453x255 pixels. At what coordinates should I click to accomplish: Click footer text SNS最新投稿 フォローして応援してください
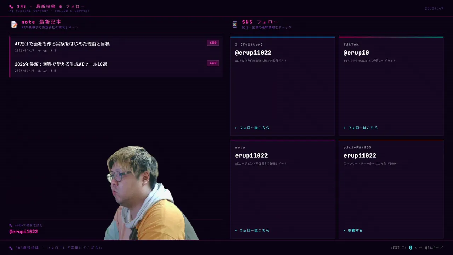tap(59, 248)
